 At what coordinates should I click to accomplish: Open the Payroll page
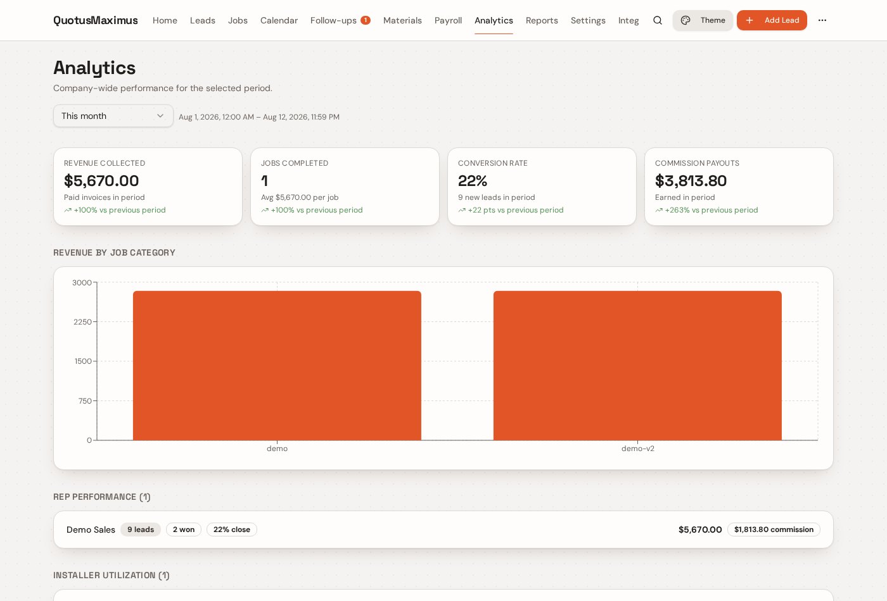(x=448, y=20)
